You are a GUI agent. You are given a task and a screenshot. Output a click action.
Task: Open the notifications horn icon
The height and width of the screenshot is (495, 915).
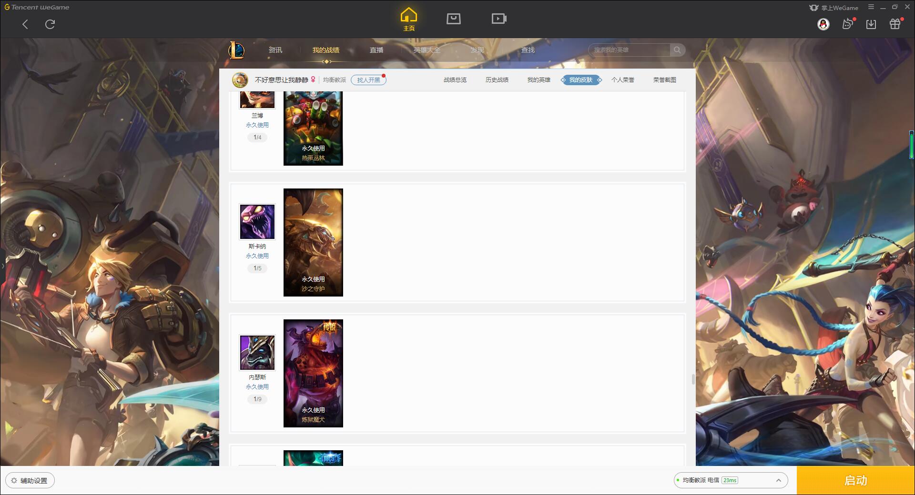coord(848,24)
